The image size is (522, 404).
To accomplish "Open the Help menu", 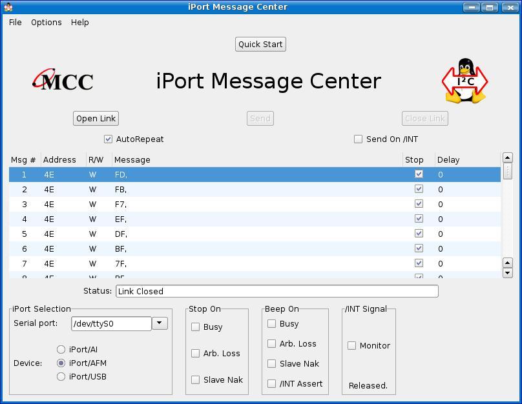I will click(x=80, y=23).
